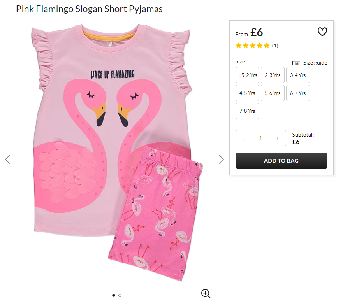This screenshot has width=343, height=307.
Task: Decrease quantity with the minus button
Action: tap(244, 138)
